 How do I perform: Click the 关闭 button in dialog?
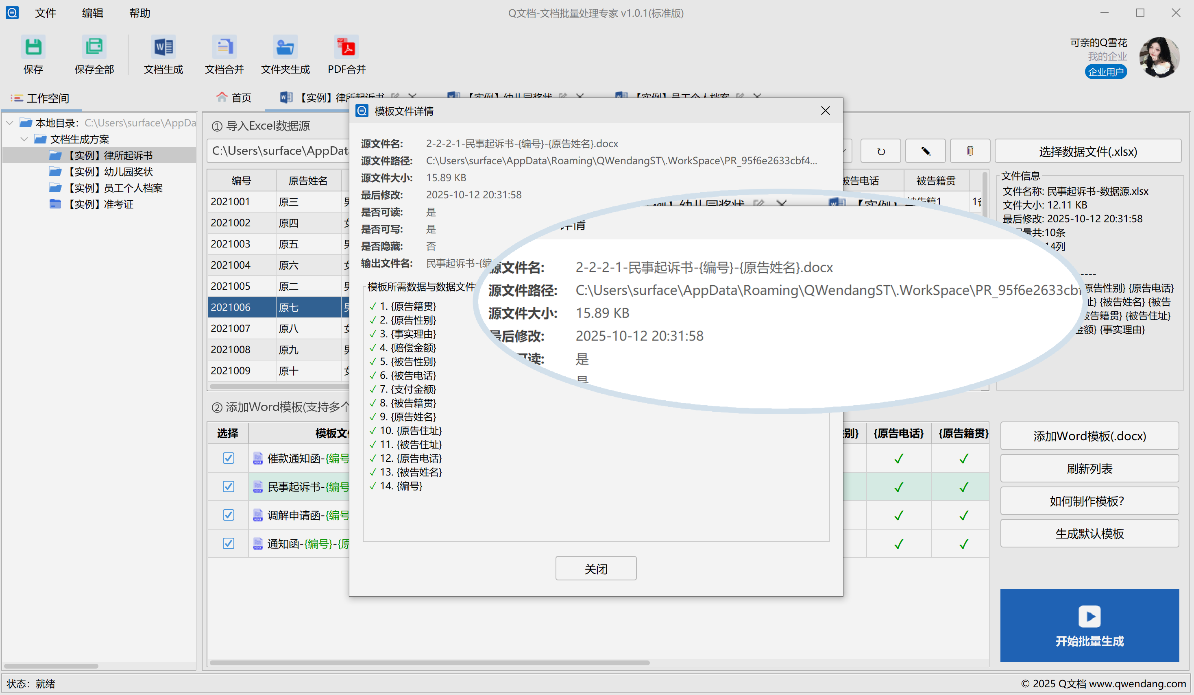pos(596,569)
